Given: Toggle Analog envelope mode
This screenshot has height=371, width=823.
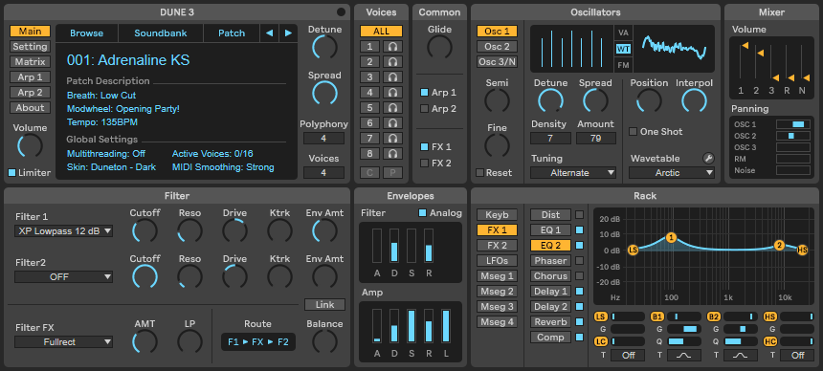Looking at the screenshot, I should click(422, 213).
